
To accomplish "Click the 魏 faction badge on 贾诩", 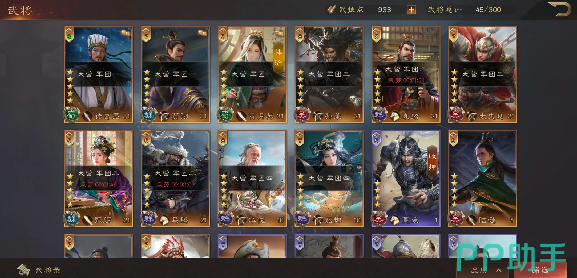I will [x=148, y=115].
